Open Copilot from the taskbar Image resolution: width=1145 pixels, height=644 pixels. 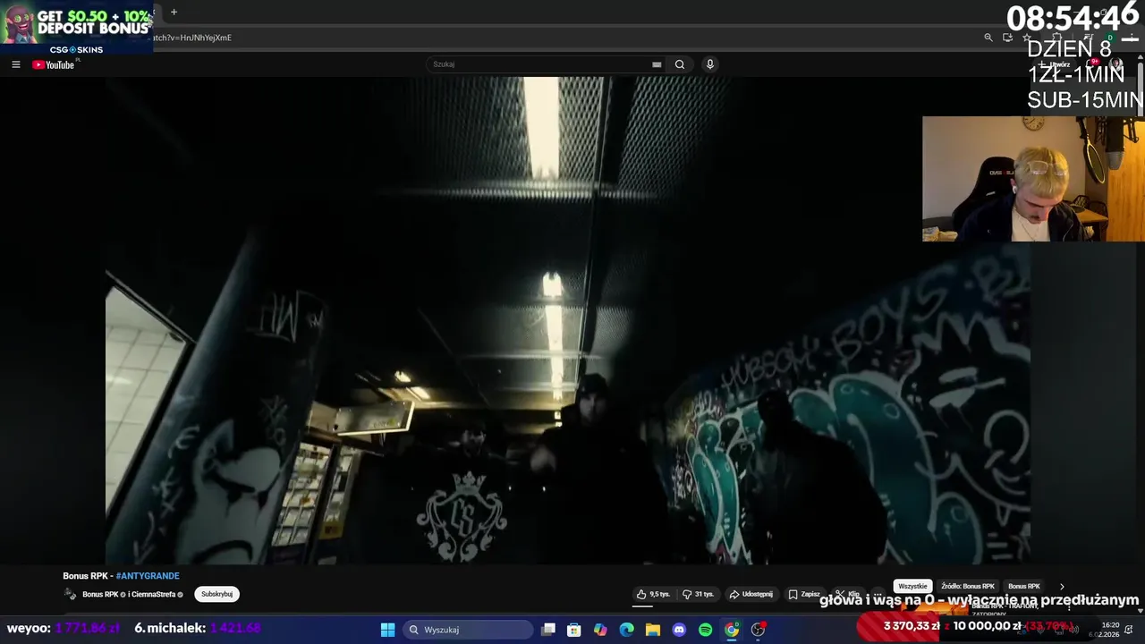pos(600,630)
